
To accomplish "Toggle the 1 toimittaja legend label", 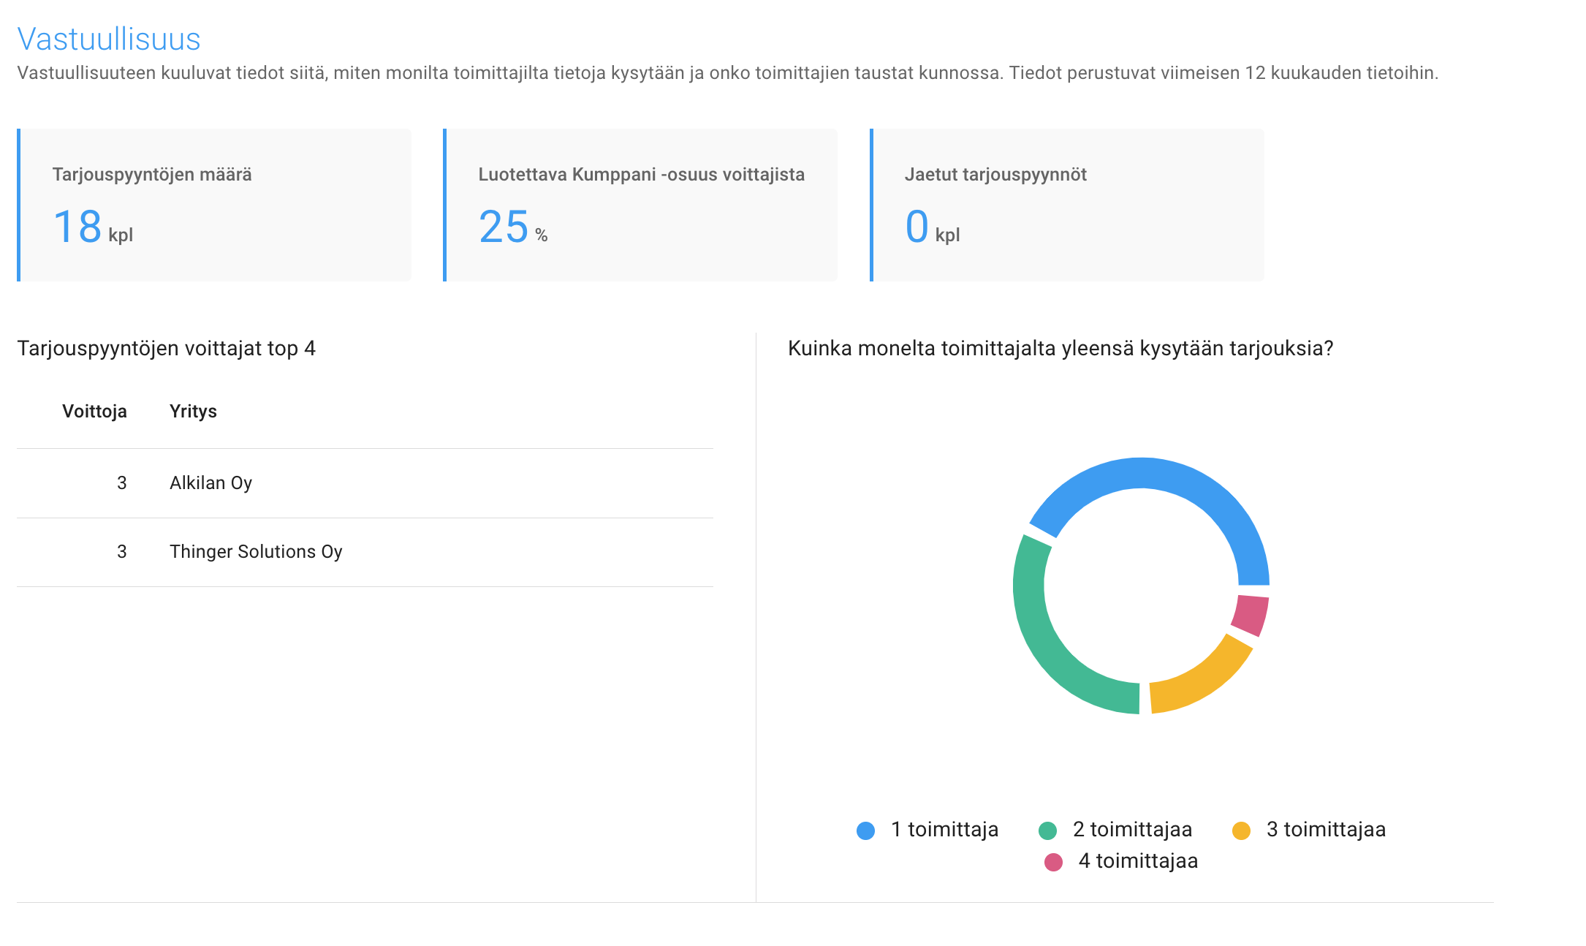I will [944, 830].
